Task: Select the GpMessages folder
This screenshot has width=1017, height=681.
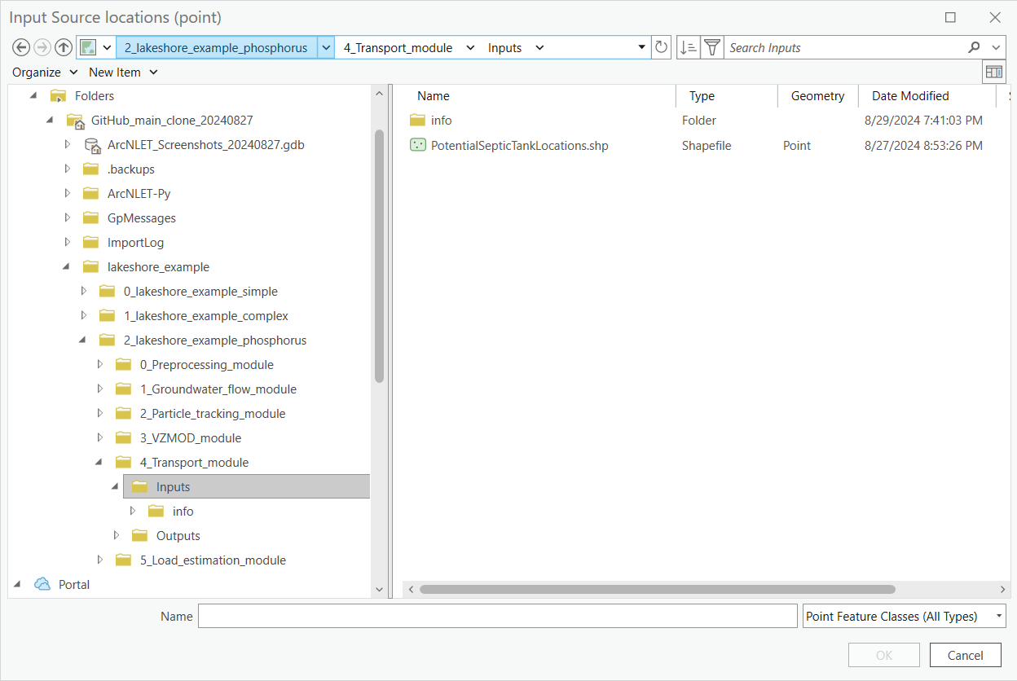Action: tap(141, 218)
